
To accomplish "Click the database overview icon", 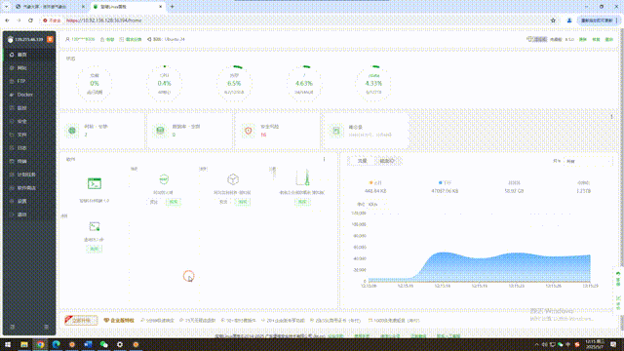I will [x=160, y=131].
